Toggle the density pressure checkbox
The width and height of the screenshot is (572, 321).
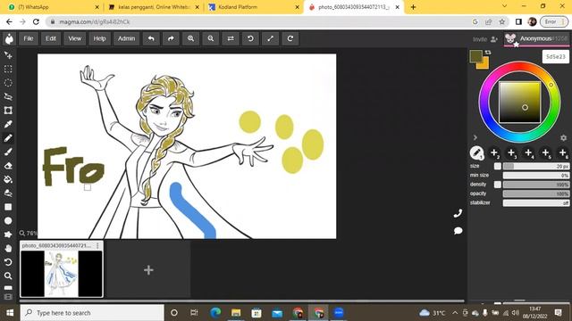[498, 185]
